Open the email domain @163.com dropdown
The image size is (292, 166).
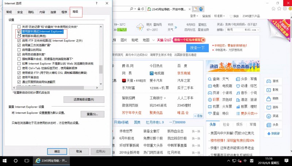click(258, 30)
